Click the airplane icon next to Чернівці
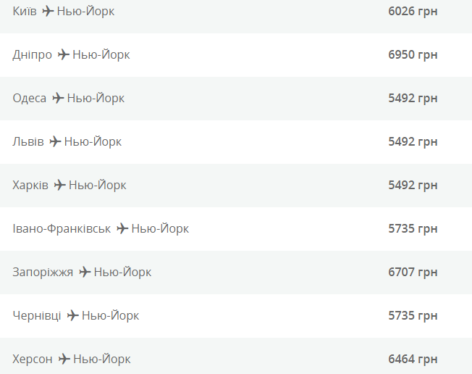 coord(72,316)
